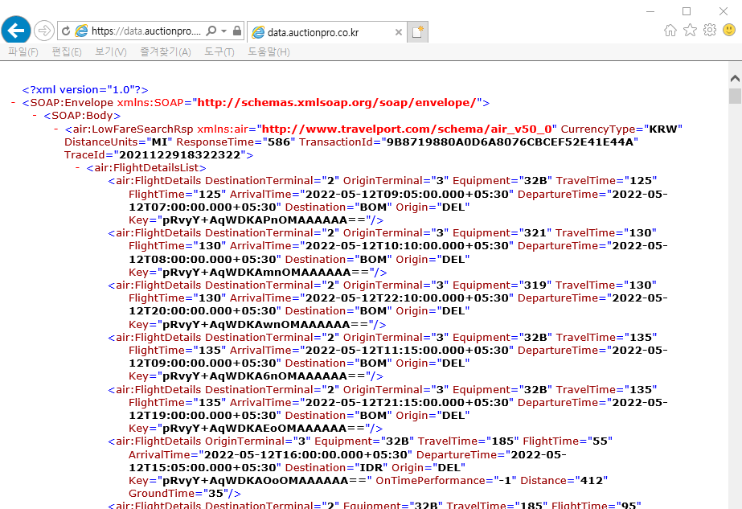The height and width of the screenshot is (509, 742).
Task: Open Favorites star icon
Action: [x=690, y=31]
